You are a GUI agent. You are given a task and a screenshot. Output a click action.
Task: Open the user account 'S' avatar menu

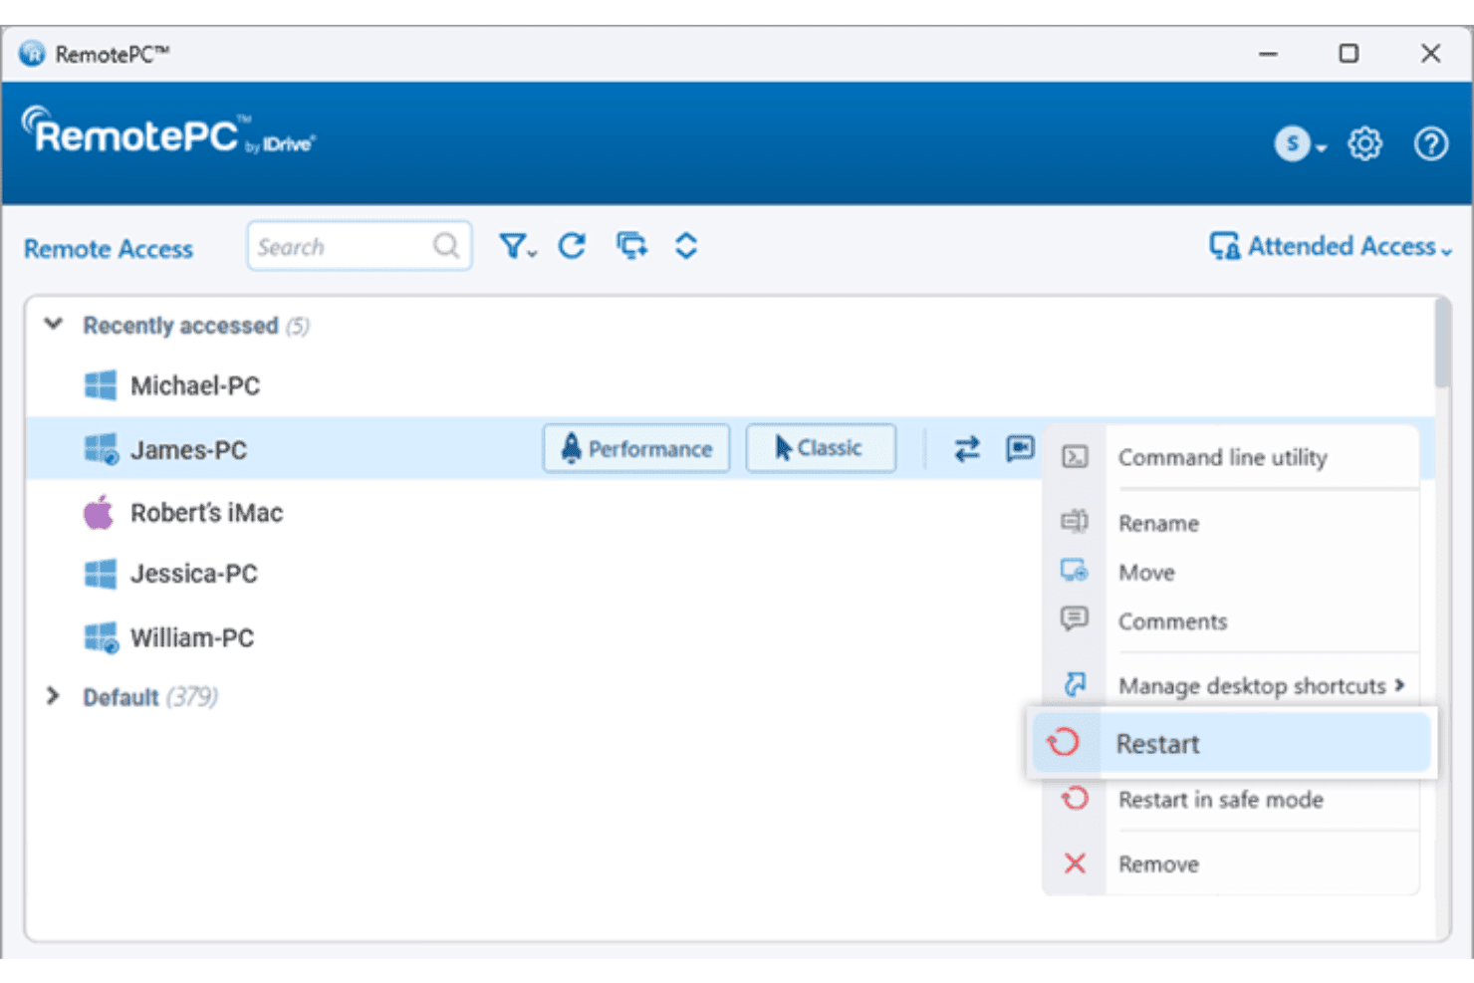tap(1300, 144)
